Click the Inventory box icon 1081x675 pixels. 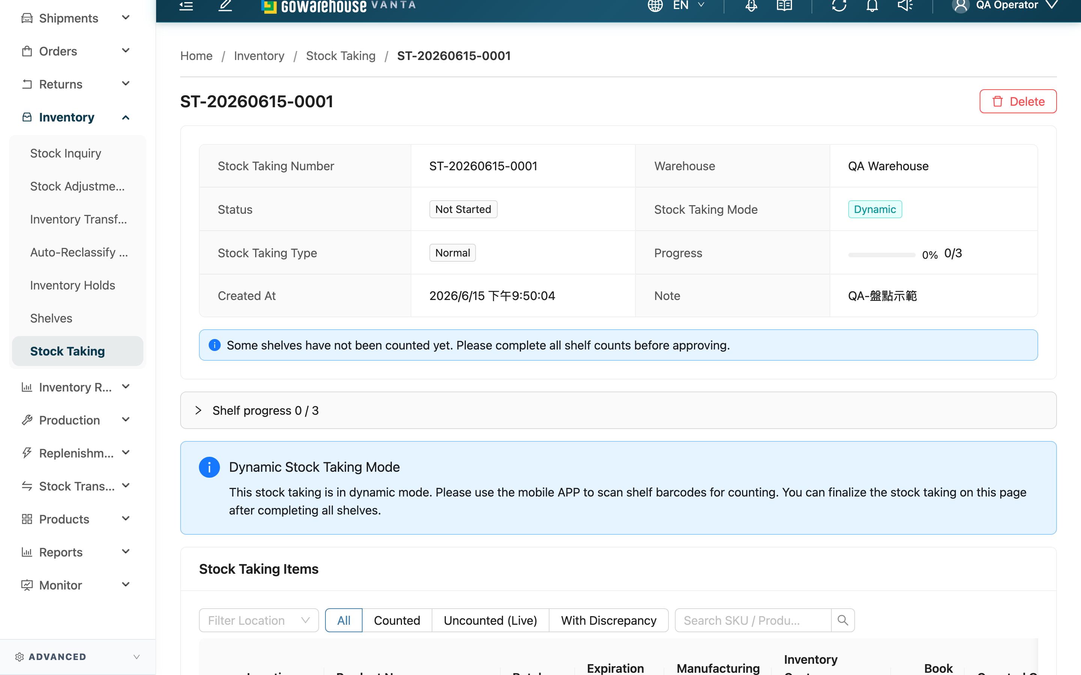27,117
